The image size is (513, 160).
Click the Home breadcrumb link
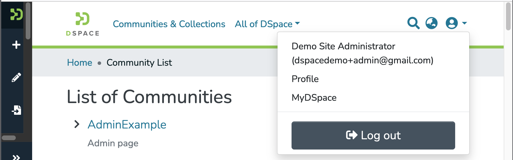point(79,62)
